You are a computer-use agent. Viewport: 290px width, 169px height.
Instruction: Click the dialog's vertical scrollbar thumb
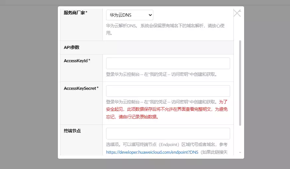240,83
